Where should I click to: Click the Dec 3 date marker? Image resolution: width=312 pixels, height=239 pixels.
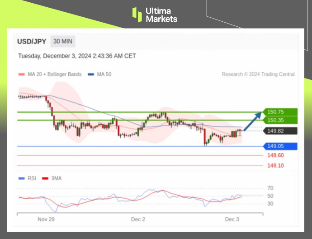232,219
